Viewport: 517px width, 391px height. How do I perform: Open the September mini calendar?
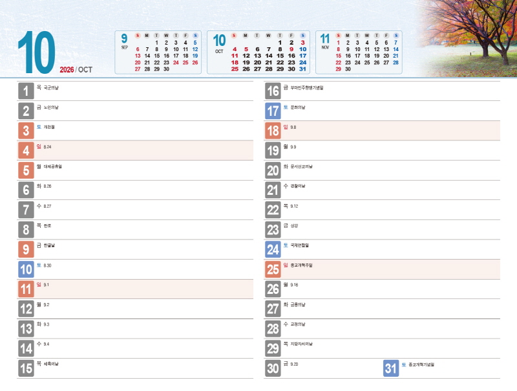tap(159, 52)
